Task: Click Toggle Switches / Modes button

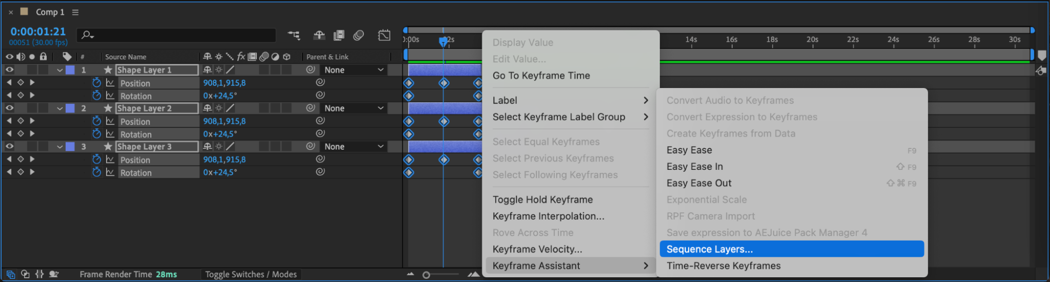Action: tap(251, 274)
